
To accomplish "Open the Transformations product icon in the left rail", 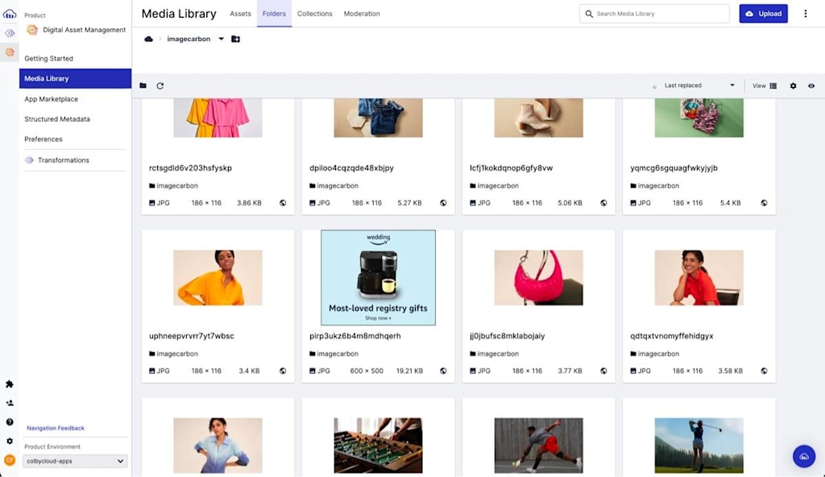I will tap(10, 33).
